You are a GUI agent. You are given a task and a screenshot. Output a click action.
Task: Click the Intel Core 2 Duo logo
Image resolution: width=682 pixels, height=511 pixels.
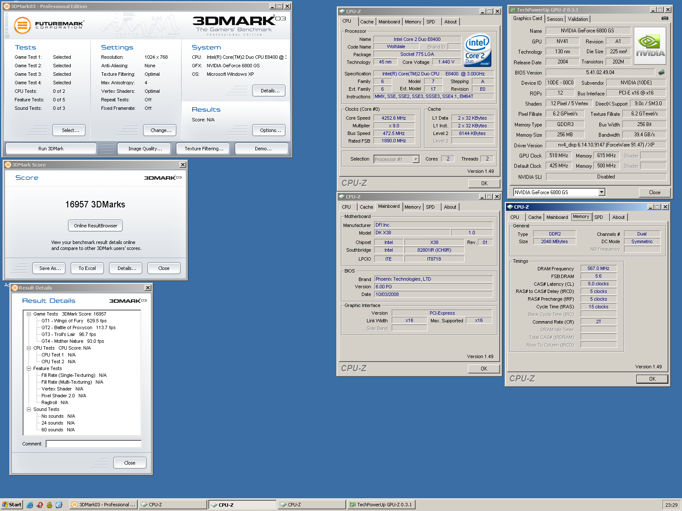point(477,50)
